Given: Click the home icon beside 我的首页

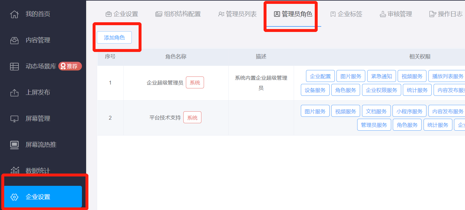Looking at the screenshot, I should point(14,14).
